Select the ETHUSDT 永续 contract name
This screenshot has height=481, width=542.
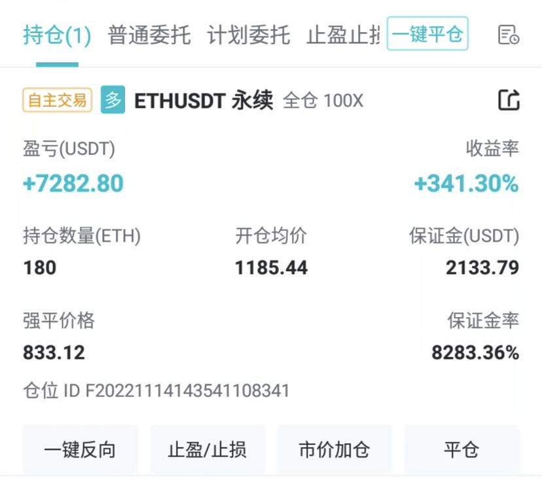[204, 101]
